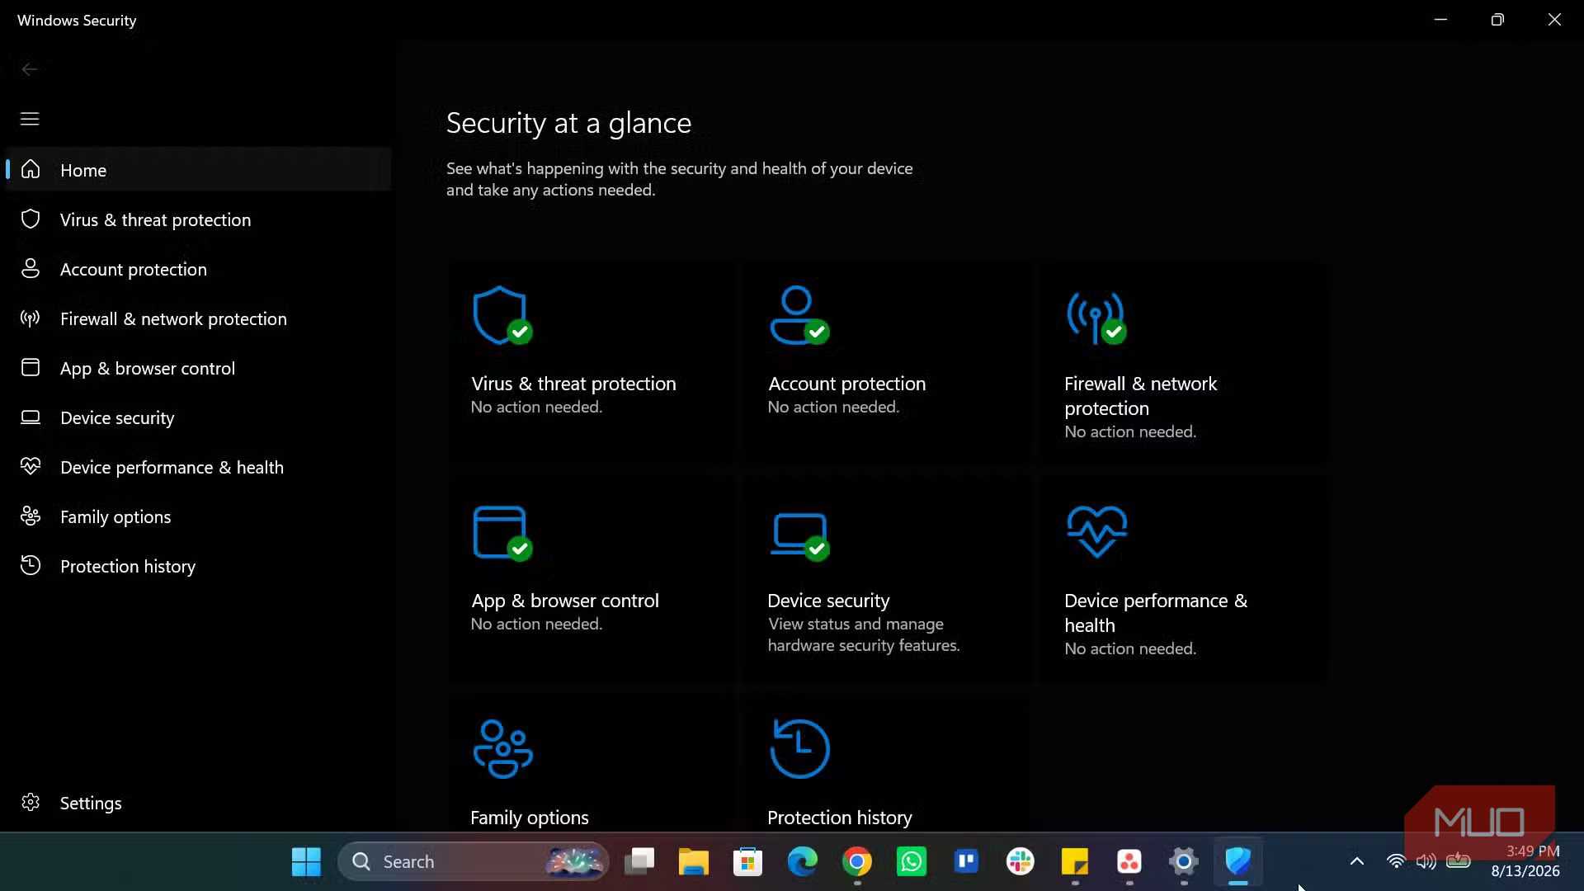Click the family icon beside Family options in sidebar
Screen dimensions: 1584x891
[31, 516]
